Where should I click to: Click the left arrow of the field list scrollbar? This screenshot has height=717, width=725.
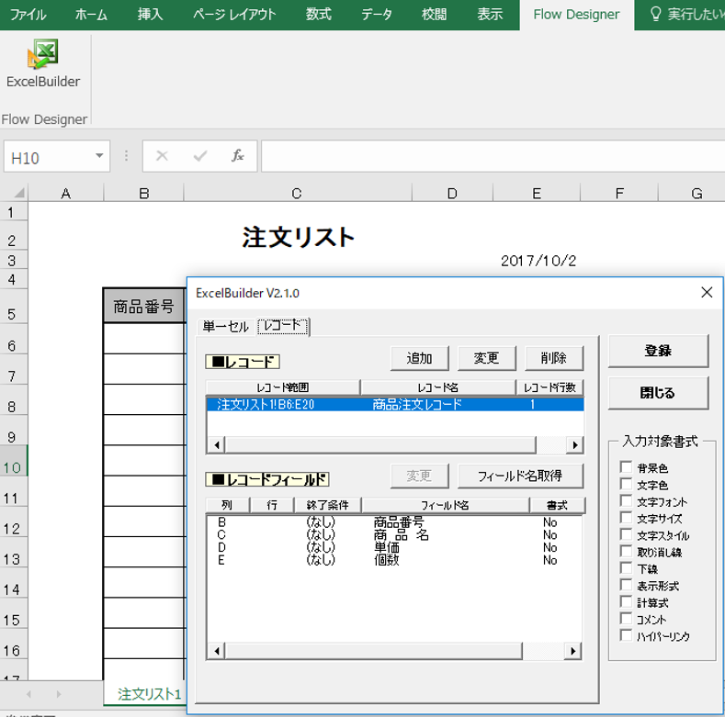216,651
